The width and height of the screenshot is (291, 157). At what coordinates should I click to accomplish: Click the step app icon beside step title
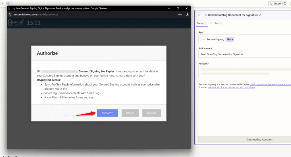pyautogui.click(x=199, y=15)
